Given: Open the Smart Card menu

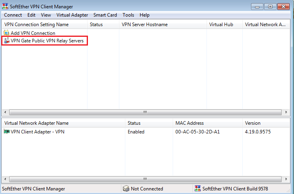Looking at the screenshot, I should 105,15.
